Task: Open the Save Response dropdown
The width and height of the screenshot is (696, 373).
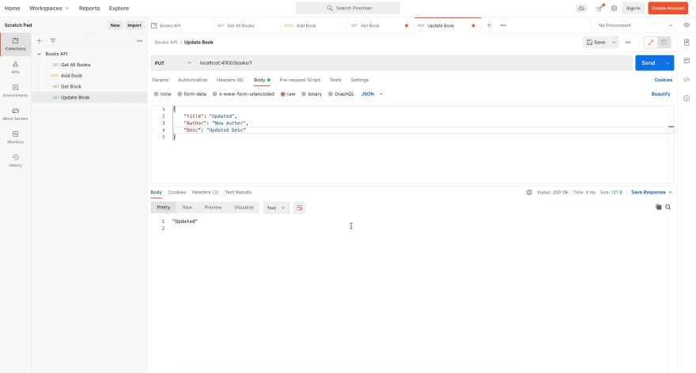Action: click(652, 192)
